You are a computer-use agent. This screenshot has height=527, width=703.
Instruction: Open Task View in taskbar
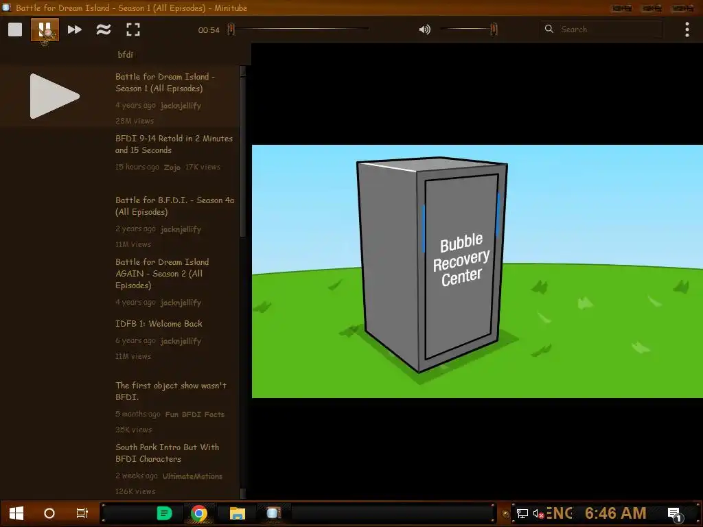coord(82,513)
